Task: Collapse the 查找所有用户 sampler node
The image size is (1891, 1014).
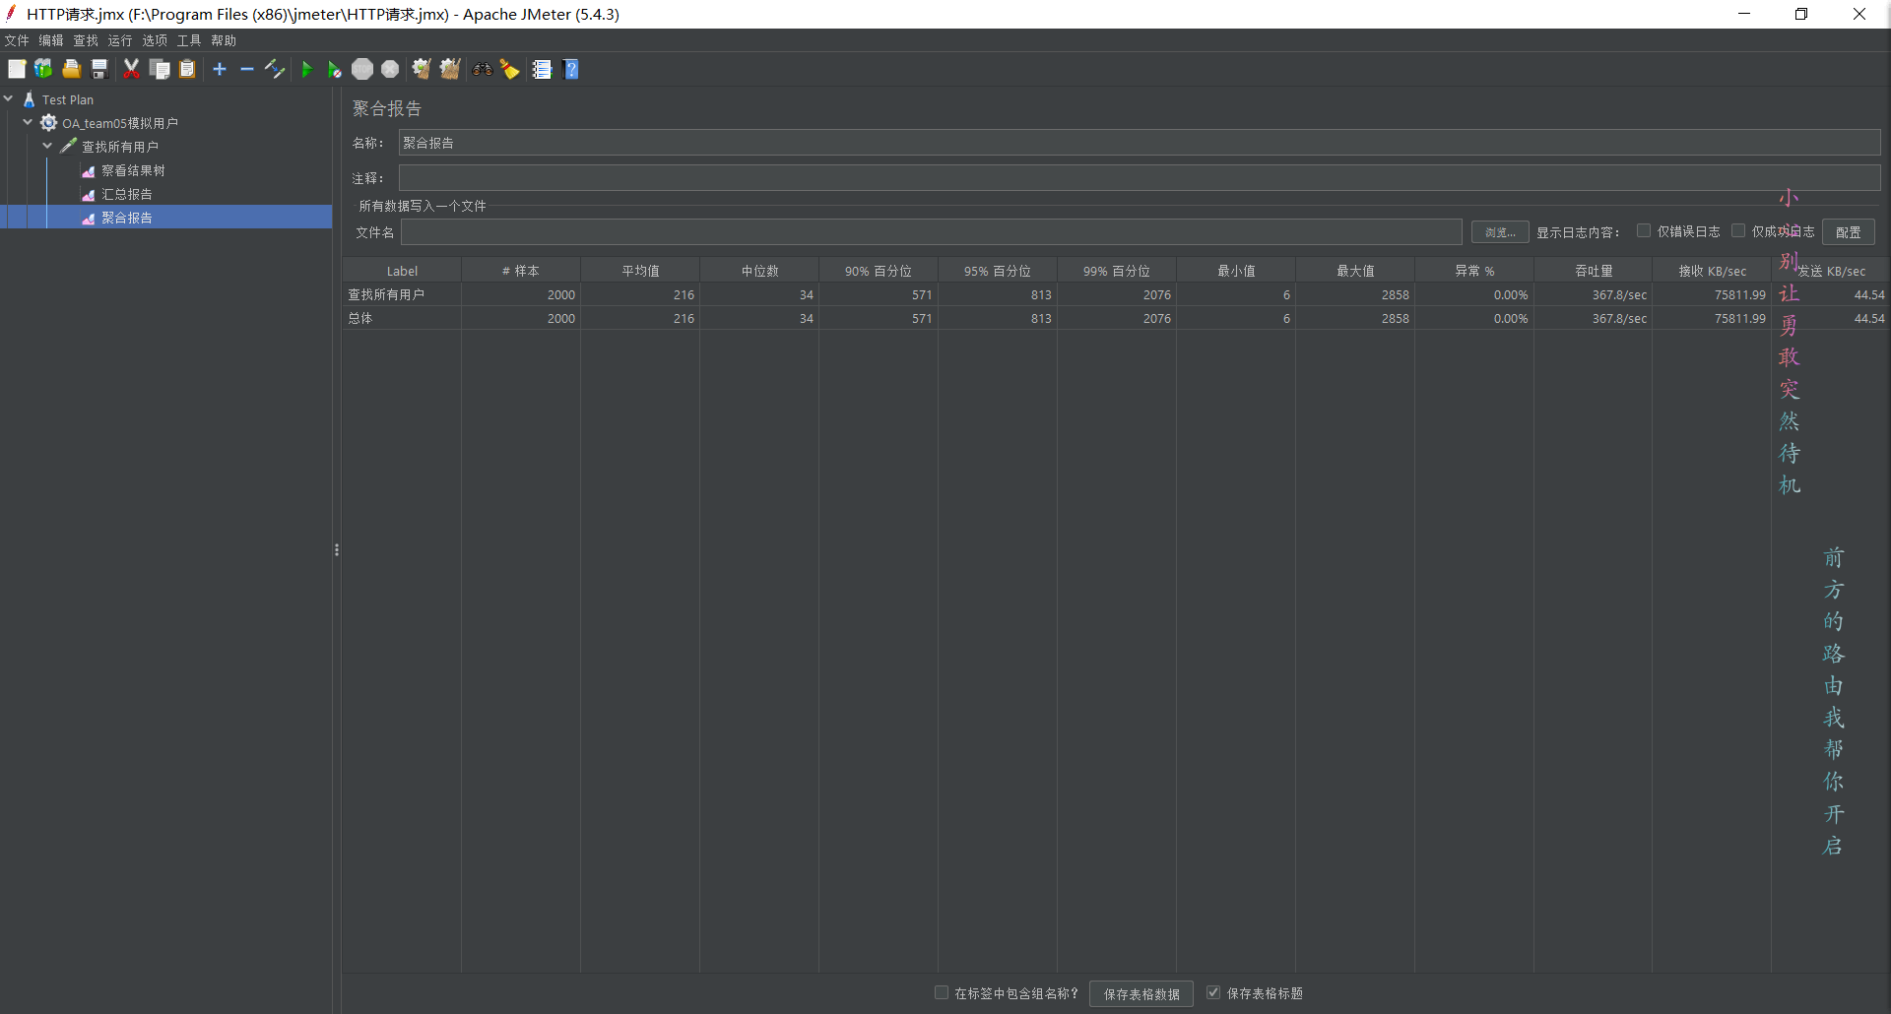Action: click(x=47, y=147)
